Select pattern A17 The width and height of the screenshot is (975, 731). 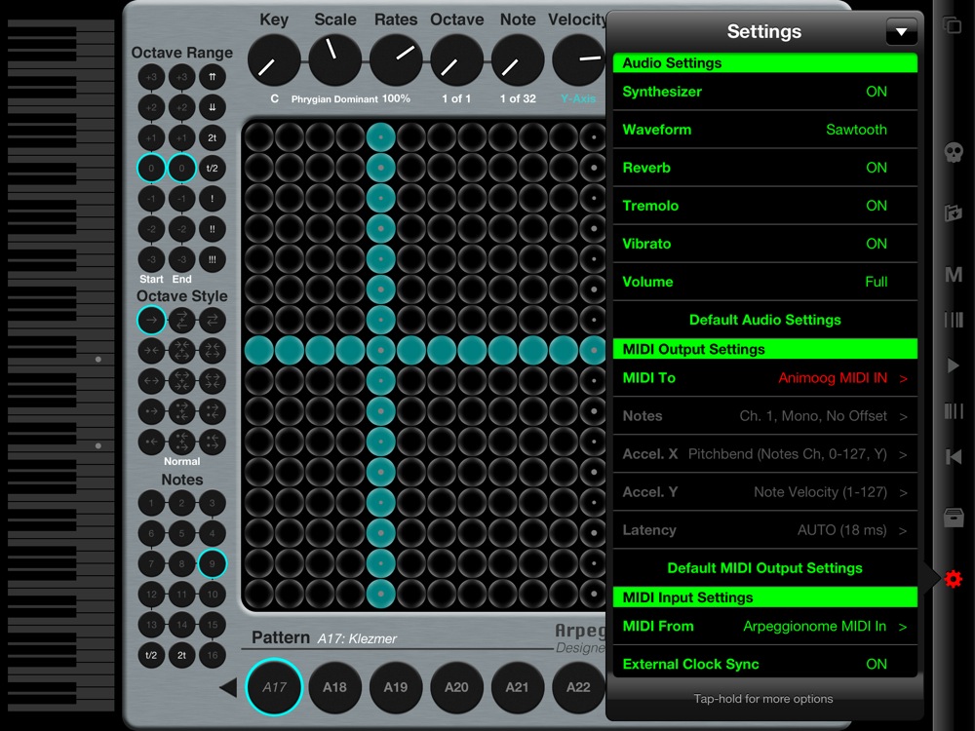pos(274,687)
